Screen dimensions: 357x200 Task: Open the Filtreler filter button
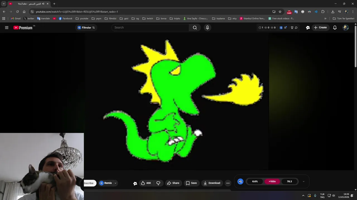pyautogui.click(x=86, y=27)
